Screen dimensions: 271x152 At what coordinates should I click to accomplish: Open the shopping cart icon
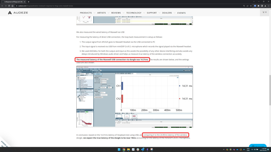(x=264, y=12)
